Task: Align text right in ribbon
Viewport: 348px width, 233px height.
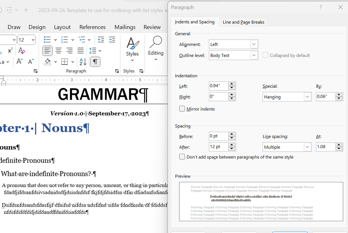Action: [69, 51]
